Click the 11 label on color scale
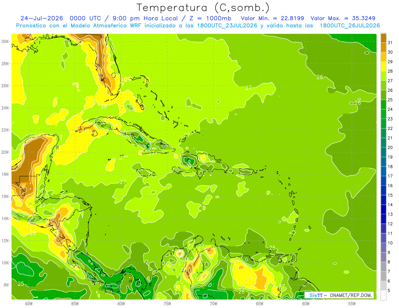 (x=390, y=233)
